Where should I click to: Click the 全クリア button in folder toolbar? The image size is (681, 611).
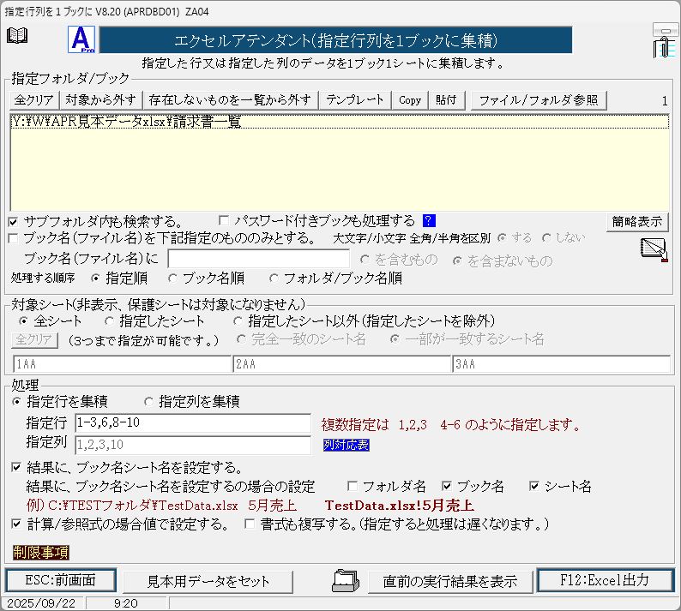pyautogui.click(x=34, y=100)
